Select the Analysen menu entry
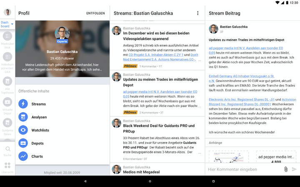Viewport: 300px width, 187px height. tap(39, 117)
